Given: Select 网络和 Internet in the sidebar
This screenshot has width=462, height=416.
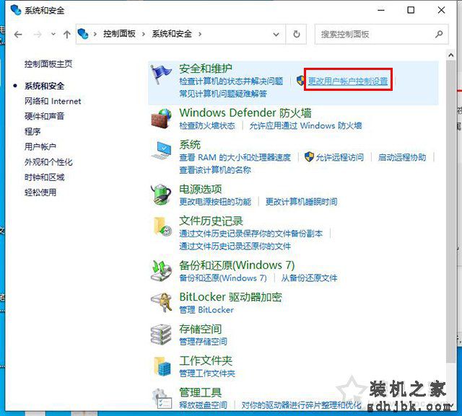Looking at the screenshot, I should (x=53, y=101).
